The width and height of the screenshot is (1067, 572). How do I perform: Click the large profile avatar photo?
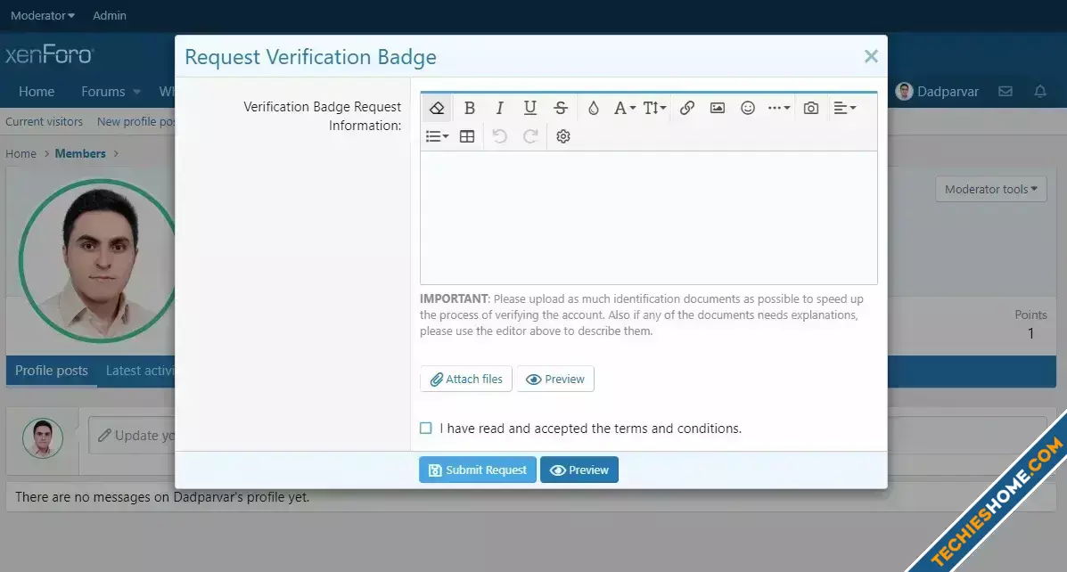point(99,260)
